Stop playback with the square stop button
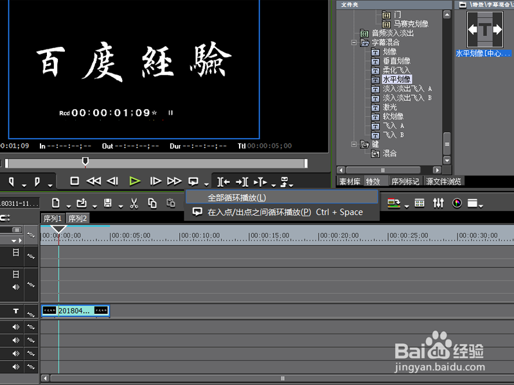 point(75,181)
